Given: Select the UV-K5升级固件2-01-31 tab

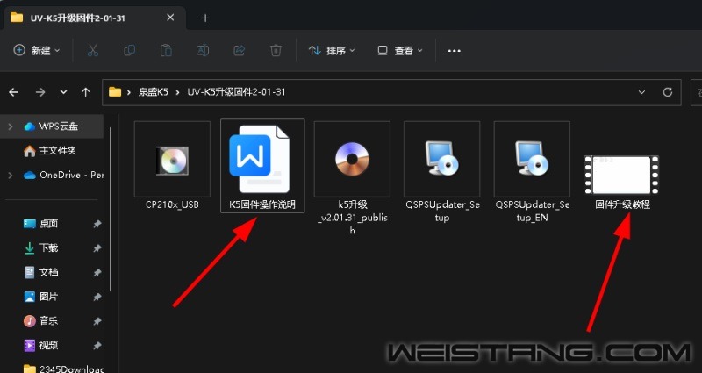Looking at the screenshot, I should tap(93, 18).
